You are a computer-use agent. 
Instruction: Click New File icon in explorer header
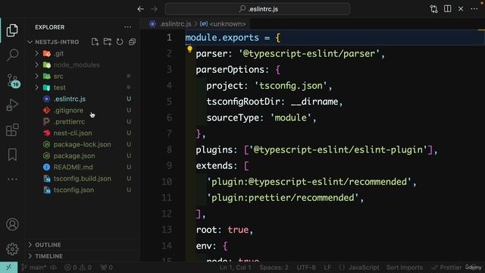coord(95,42)
